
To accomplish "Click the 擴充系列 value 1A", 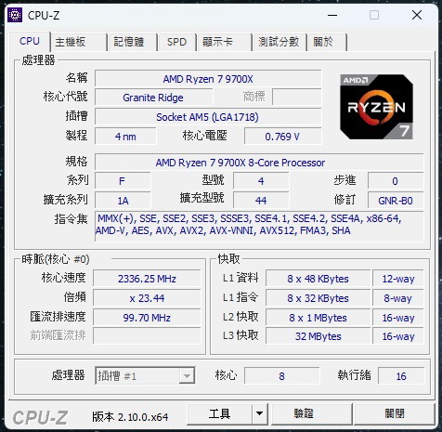I will tap(123, 201).
